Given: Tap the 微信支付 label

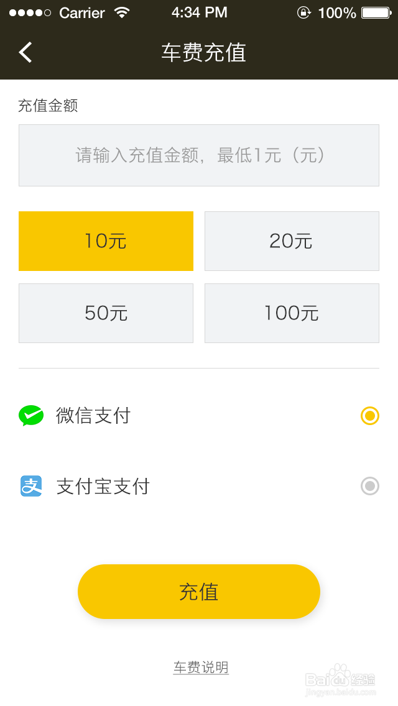Looking at the screenshot, I should 93,416.
